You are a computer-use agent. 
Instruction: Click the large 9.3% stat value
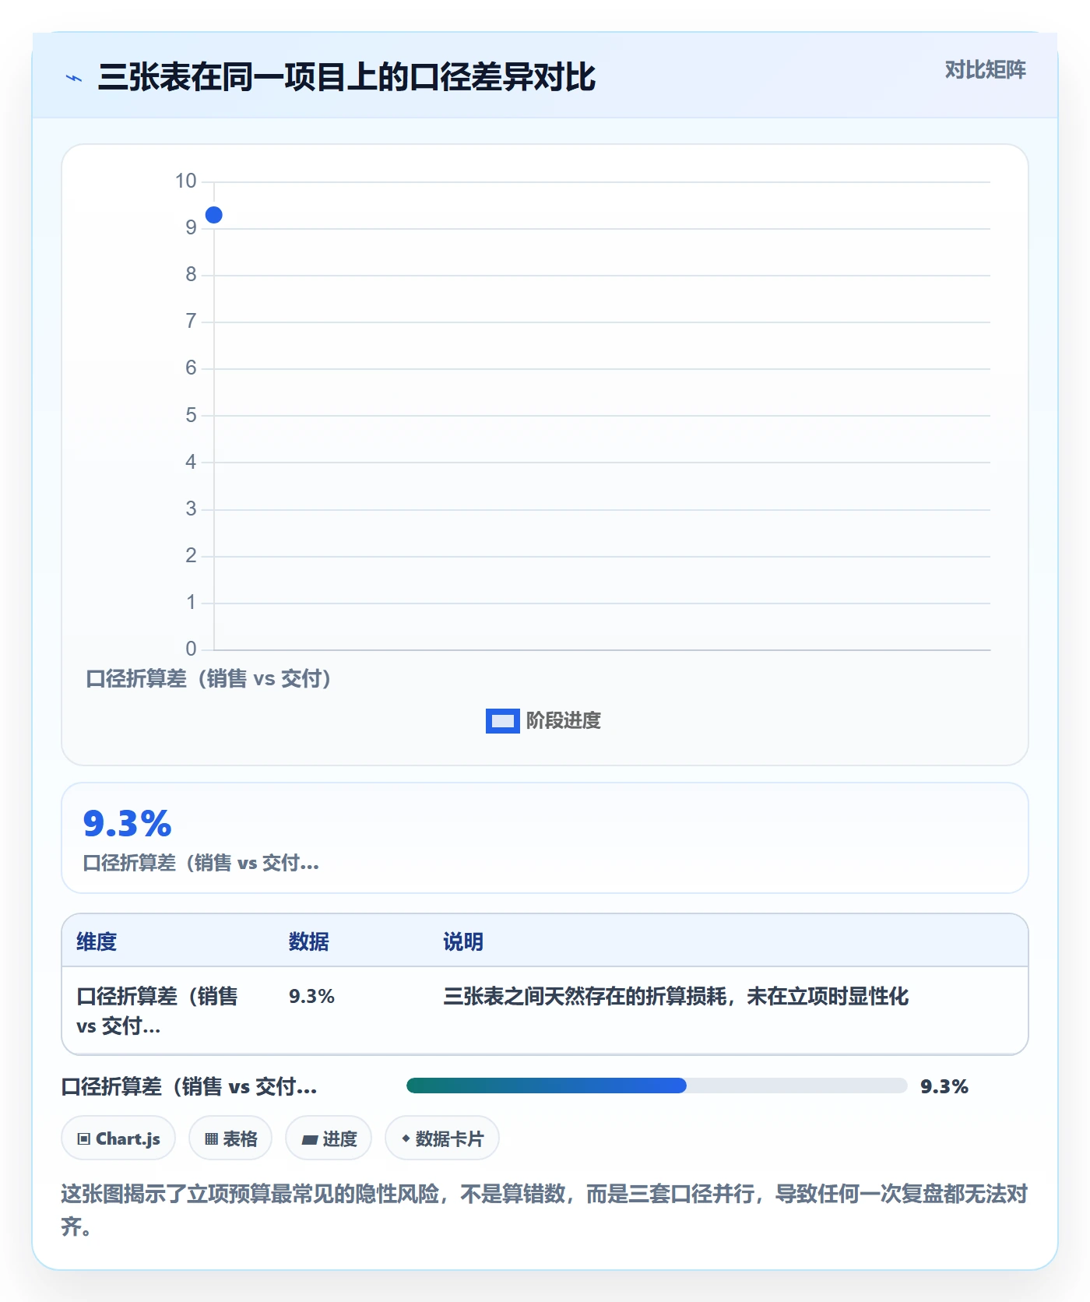click(127, 824)
